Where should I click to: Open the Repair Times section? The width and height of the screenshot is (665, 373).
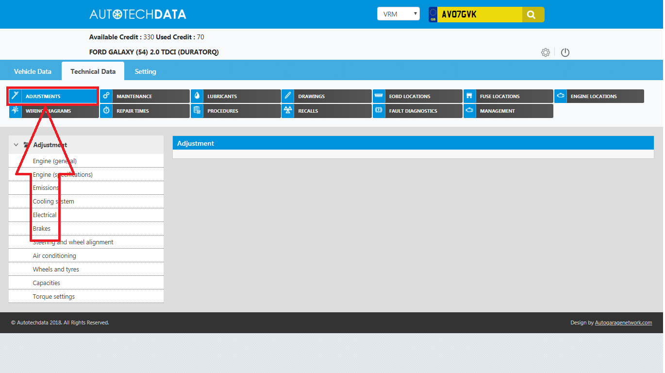[145, 111]
